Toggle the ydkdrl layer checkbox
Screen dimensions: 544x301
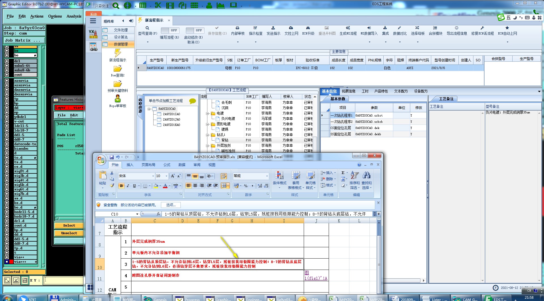7,117
